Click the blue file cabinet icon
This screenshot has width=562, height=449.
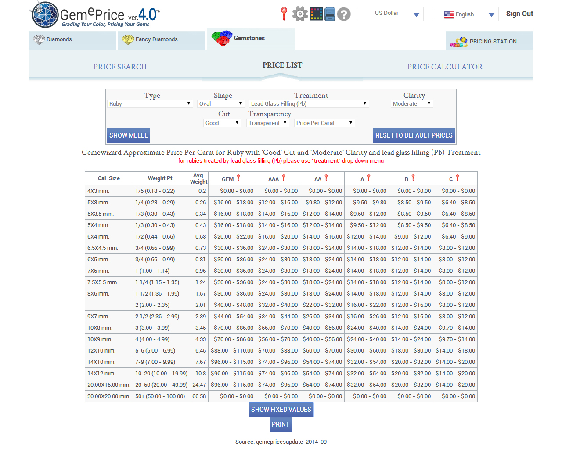[x=330, y=14]
